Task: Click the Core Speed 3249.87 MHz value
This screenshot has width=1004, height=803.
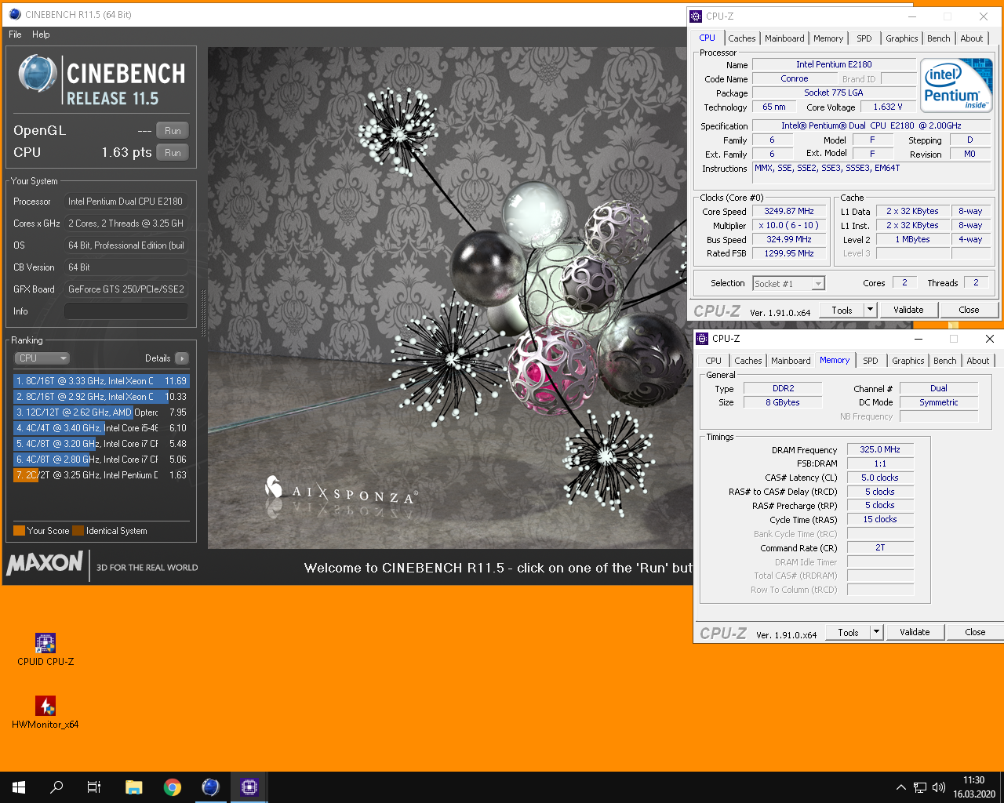Action: 789,212
